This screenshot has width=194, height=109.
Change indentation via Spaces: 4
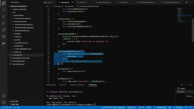(132, 107)
